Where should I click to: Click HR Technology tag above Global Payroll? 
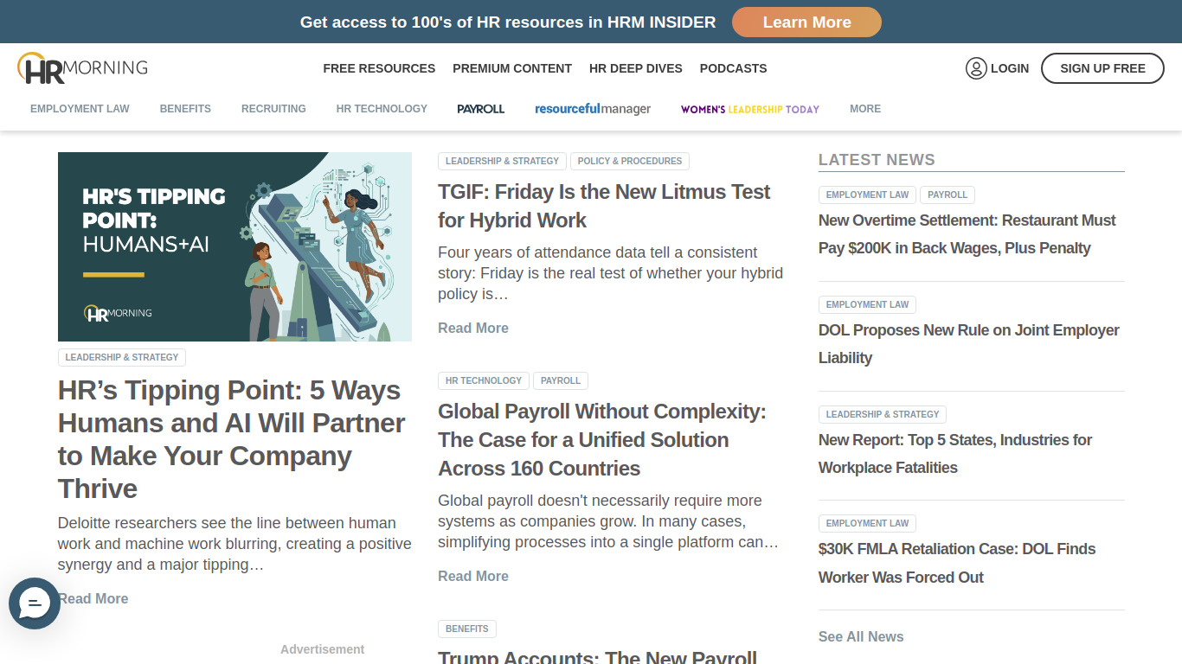tap(484, 380)
